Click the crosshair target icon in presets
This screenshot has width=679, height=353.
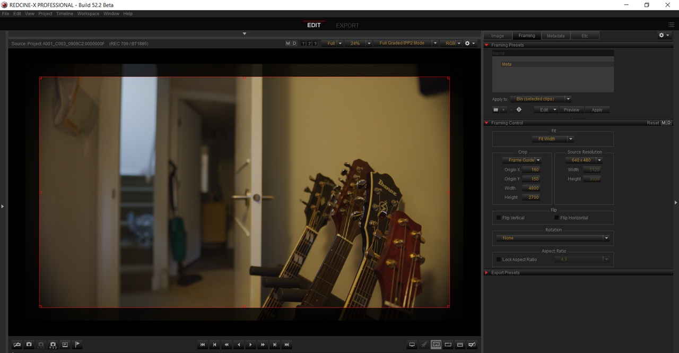(519, 110)
